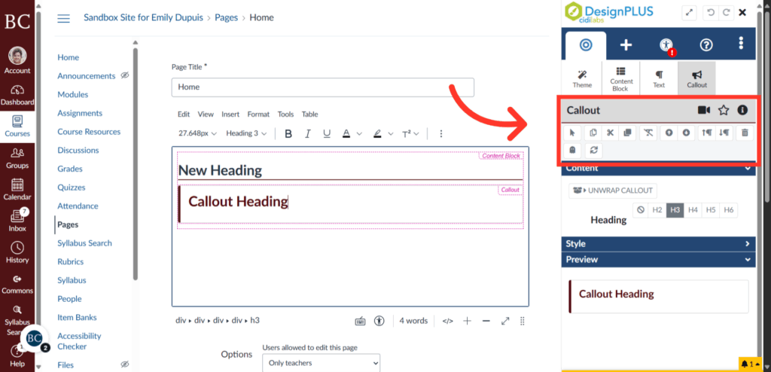
Task: Set callout heading level to H2
Action: point(657,210)
